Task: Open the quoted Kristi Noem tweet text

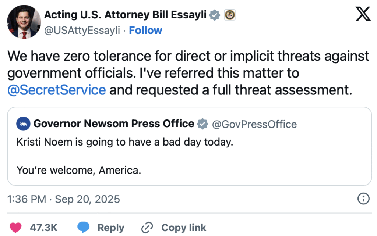Action: coord(125,143)
